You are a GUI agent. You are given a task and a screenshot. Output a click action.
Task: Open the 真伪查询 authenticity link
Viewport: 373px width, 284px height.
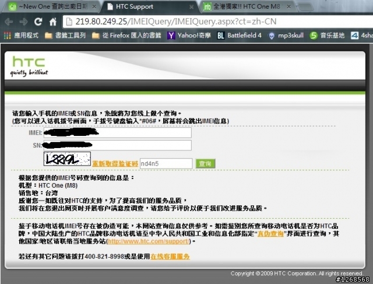click(x=270, y=233)
